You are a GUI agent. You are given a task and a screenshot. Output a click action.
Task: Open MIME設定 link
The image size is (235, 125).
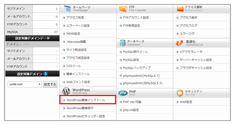pyautogui.click(x=73, y=34)
